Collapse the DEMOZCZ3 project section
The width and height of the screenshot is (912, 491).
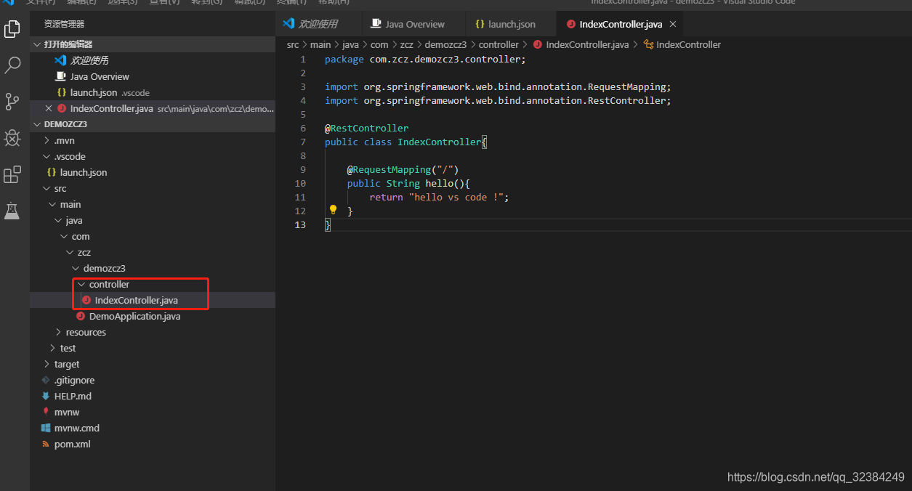153,124
